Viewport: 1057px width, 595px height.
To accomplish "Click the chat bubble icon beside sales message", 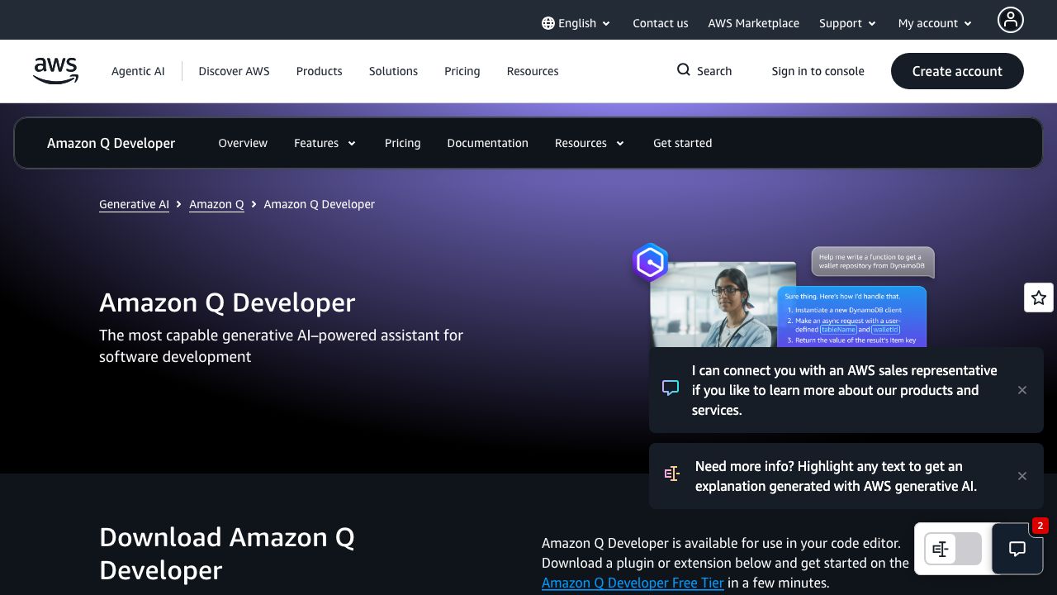I will point(671,388).
